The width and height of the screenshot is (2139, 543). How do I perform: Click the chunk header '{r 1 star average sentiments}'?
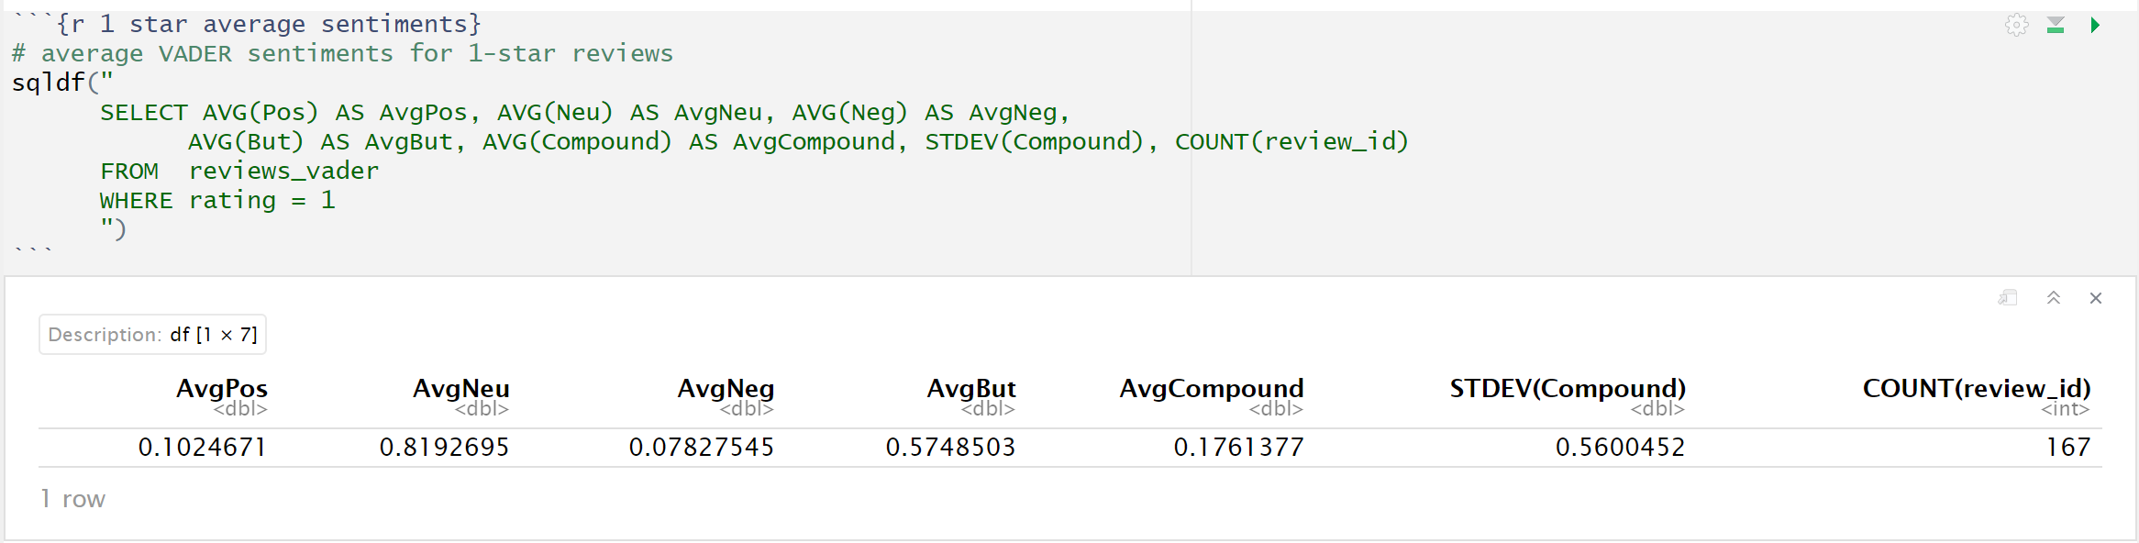[x=268, y=24]
